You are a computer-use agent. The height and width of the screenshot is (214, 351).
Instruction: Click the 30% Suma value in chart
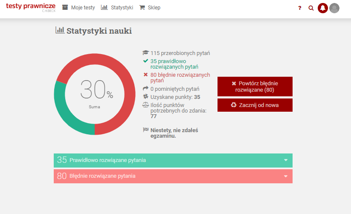(x=96, y=93)
